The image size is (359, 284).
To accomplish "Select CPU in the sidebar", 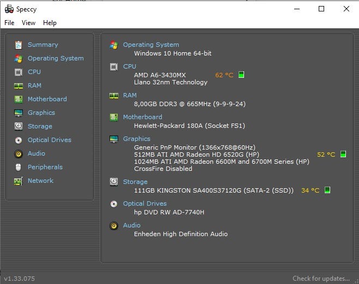I will (34, 72).
